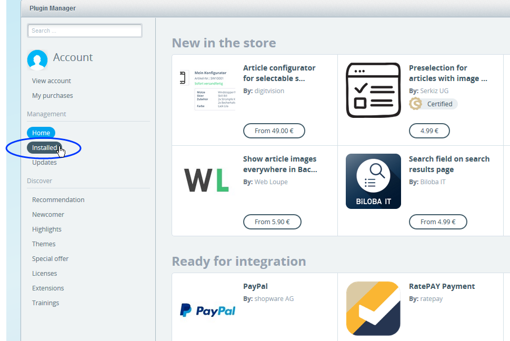Click the From 5.90 € button for Web Loupe

(272, 222)
